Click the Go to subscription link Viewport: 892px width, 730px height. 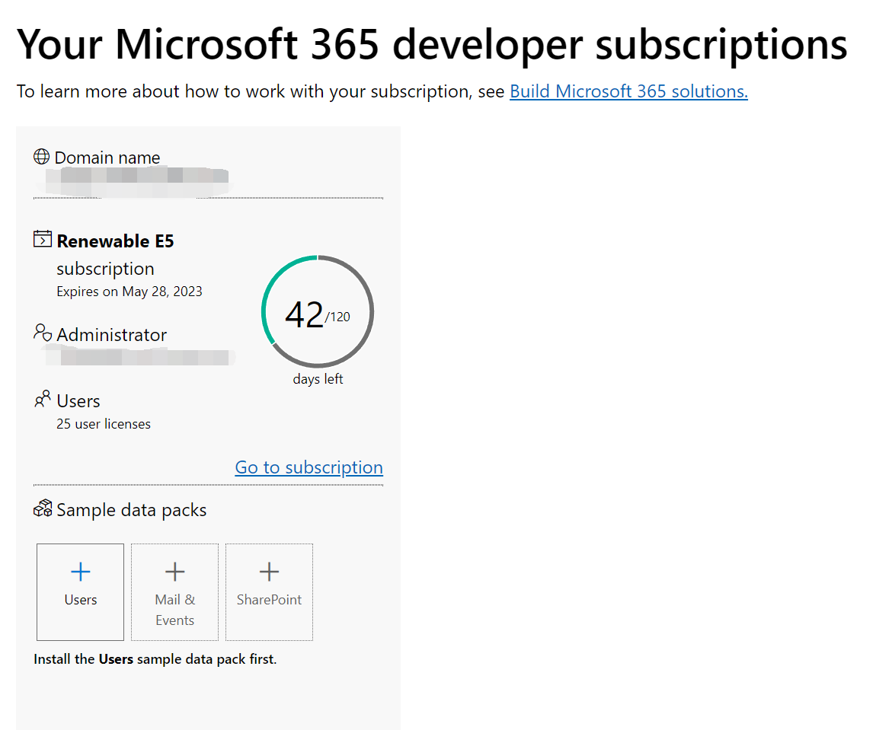(309, 467)
